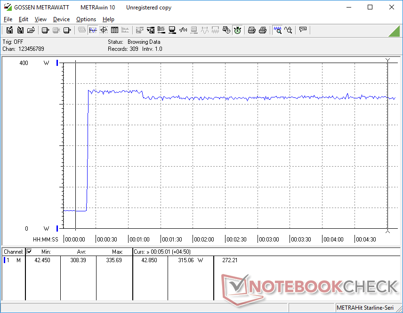Click the 00:04:30 time axis label
Screen dimensions: 403x313
366,240
